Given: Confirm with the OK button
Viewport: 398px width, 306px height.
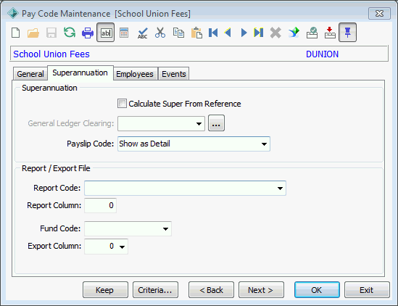Looking at the screenshot, I should click(317, 290).
